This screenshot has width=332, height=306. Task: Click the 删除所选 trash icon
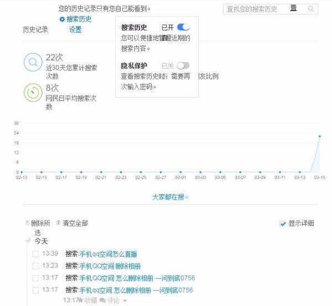coord(27,222)
